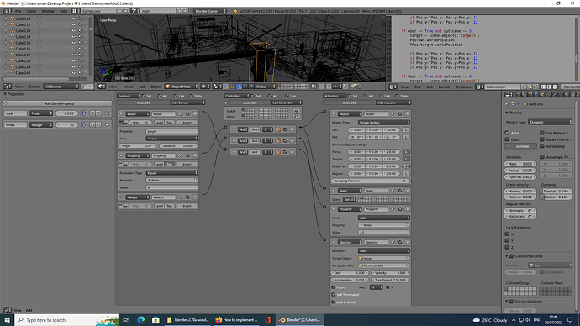Adjust the Damping Frames slider in Motion actuator
Image resolution: width=580 pixels, height=326 pixels.
(370, 181)
